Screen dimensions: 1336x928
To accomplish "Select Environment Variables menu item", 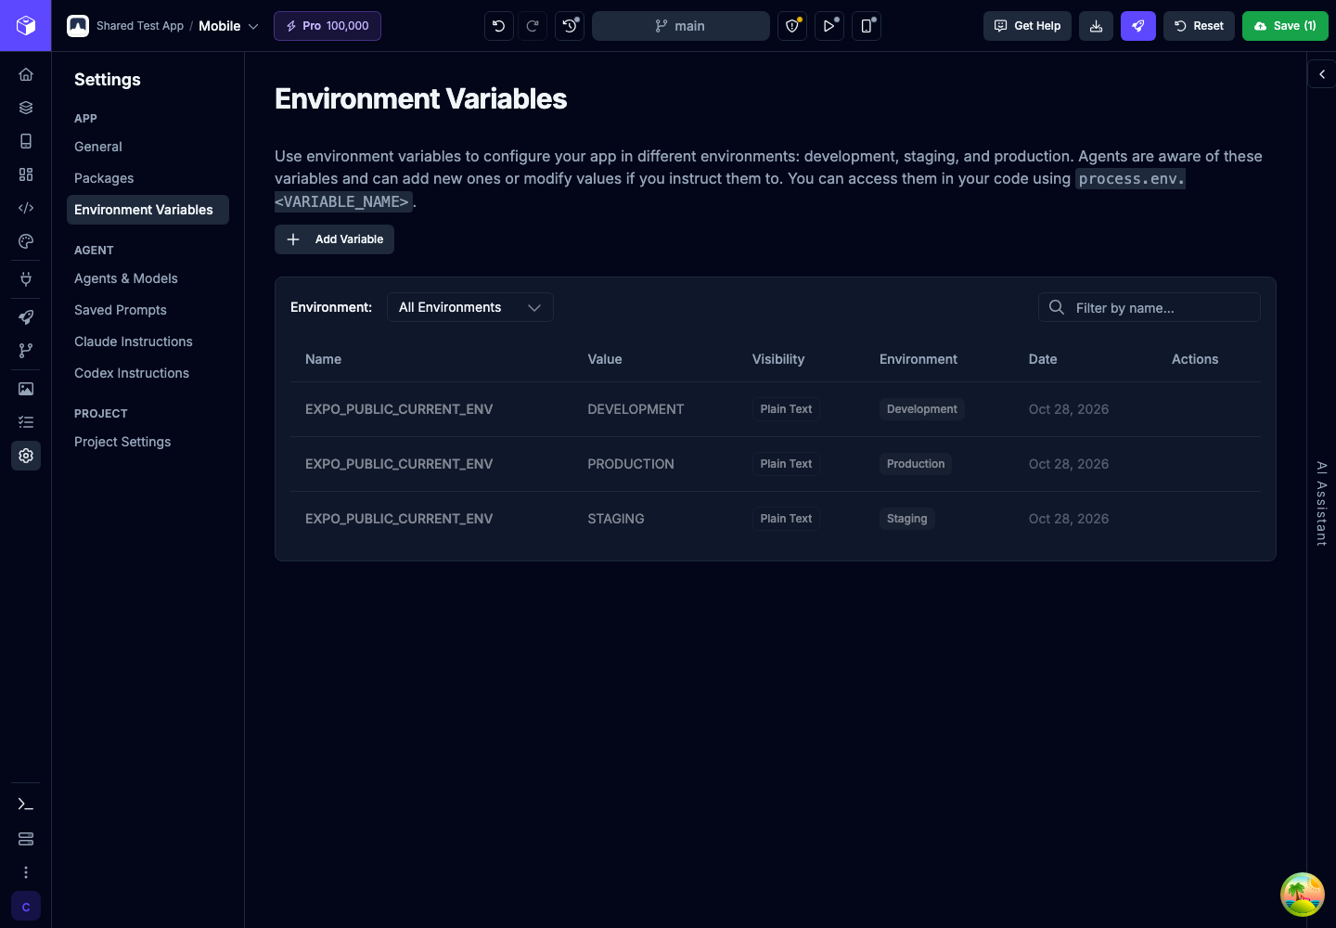I will point(148,210).
